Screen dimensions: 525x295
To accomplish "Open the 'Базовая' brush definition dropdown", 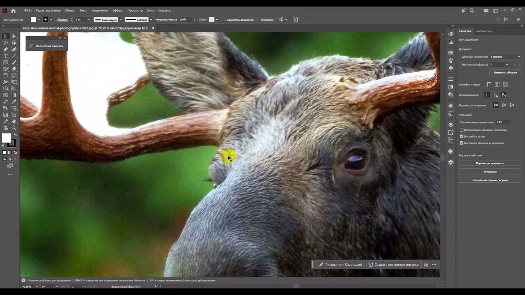I will [x=151, y=20].
